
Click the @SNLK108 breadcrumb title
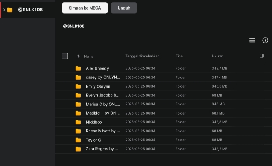(x=74, y=26)
